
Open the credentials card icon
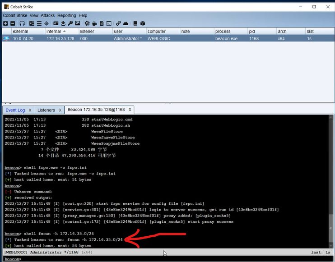coord(56,23)
